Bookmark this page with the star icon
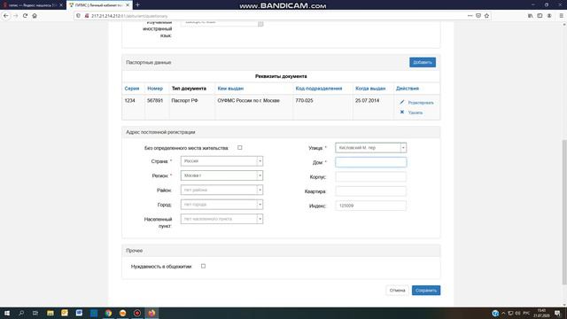 point(486,16)
